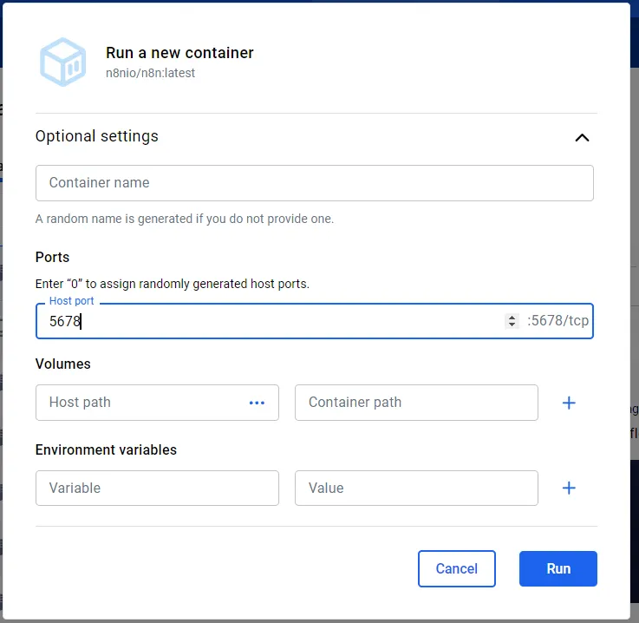Focus the Container name field
The image size is (639, 623).
point(314,183)
